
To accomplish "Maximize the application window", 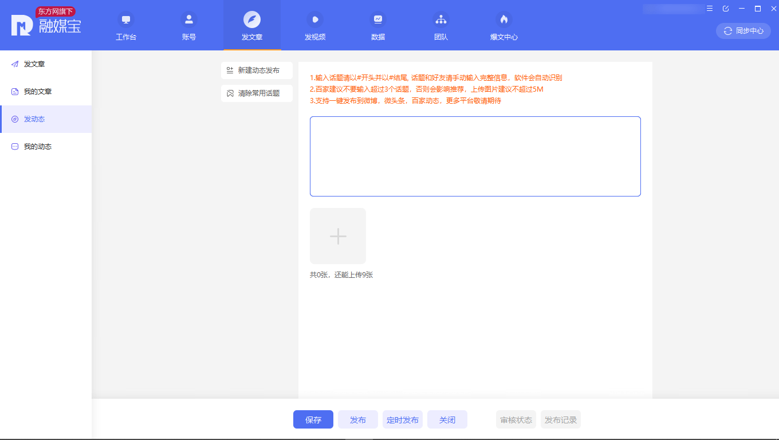I will tap(758, 9).
